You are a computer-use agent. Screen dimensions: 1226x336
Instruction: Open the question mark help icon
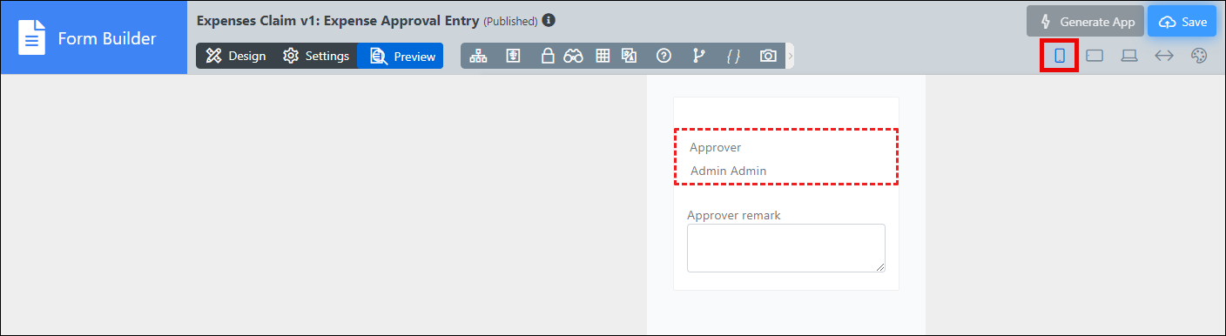click(664, 56)
